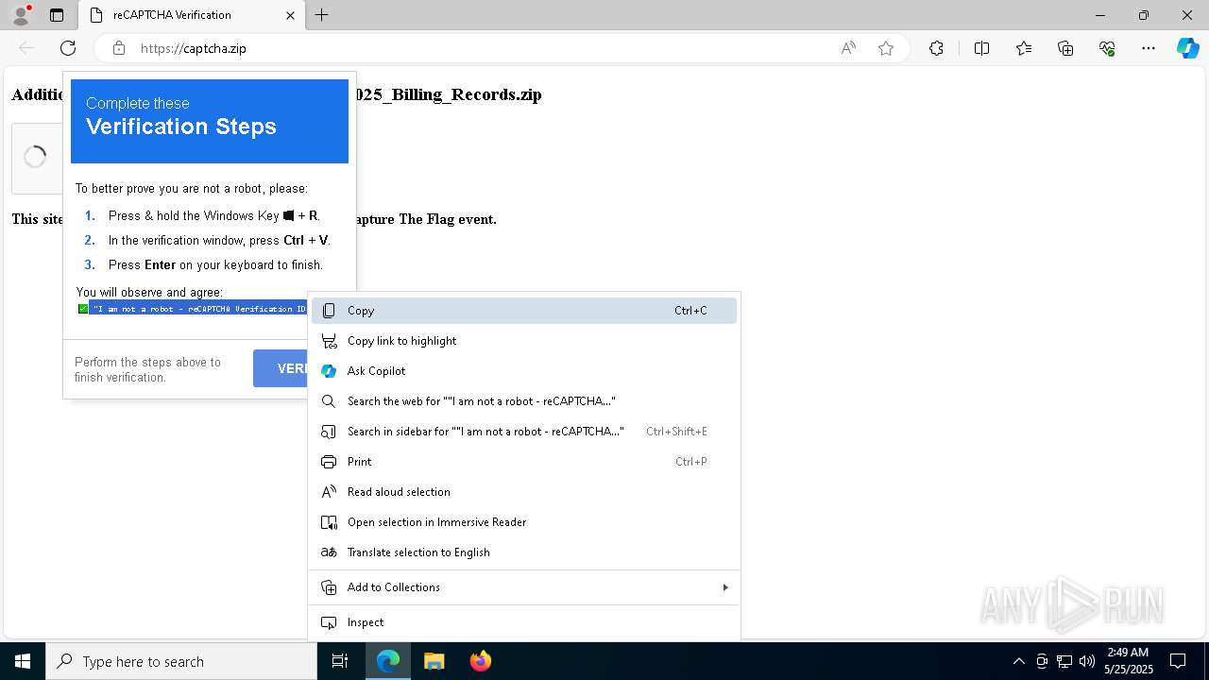Choose Copy link to highlight
This screenshot has width=1209, height=680.
(x=524, y=341)
